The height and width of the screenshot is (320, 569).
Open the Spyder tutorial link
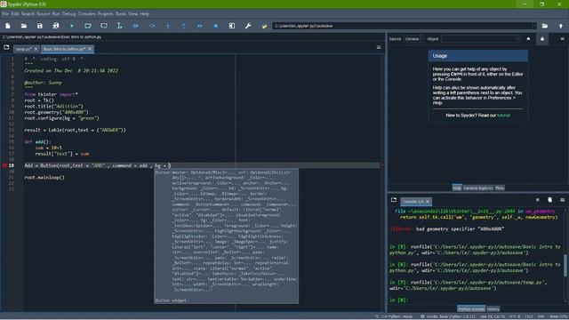[503, 116]
